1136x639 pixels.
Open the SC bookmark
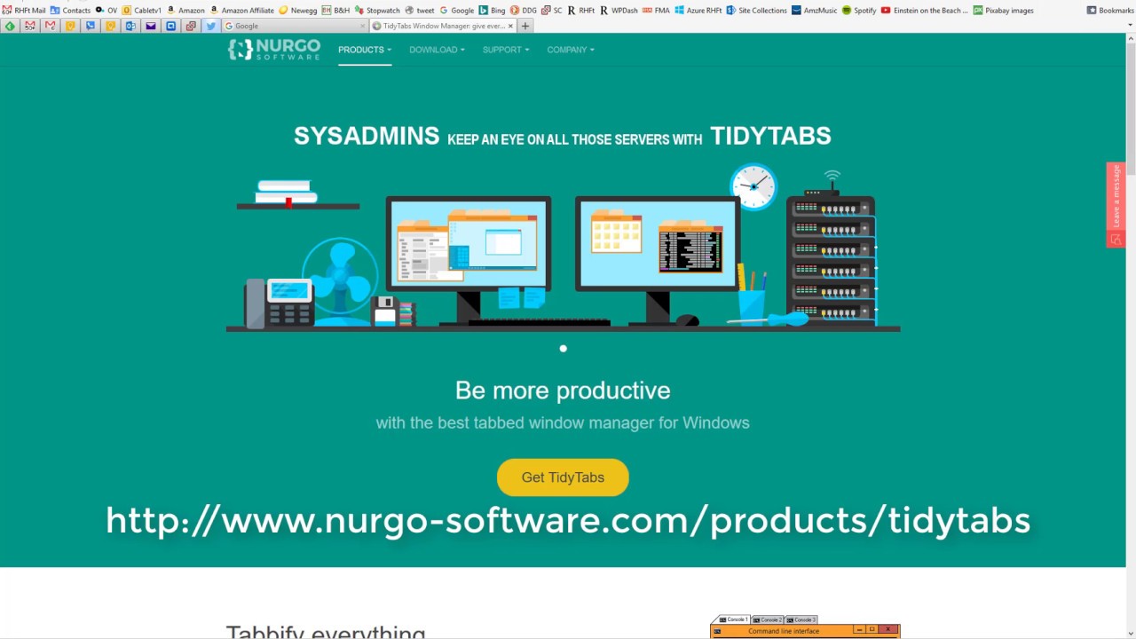click(x=552, y=10)
